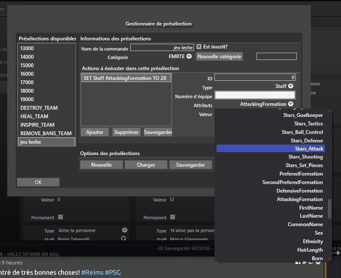Open the FMRTE category dropdown arrow
This screenshot has height=278, width=341.
(x=189, y=56)
